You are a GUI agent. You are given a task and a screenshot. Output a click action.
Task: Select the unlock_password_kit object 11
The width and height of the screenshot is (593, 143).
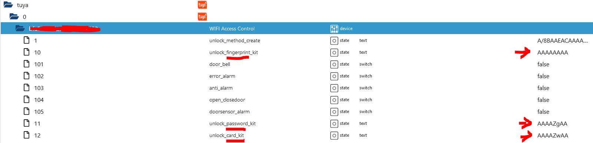point(296,124)
